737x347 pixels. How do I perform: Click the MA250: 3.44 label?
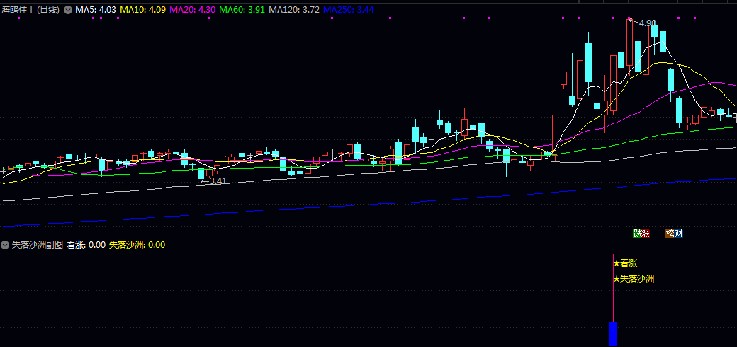[x=349, y=9]
